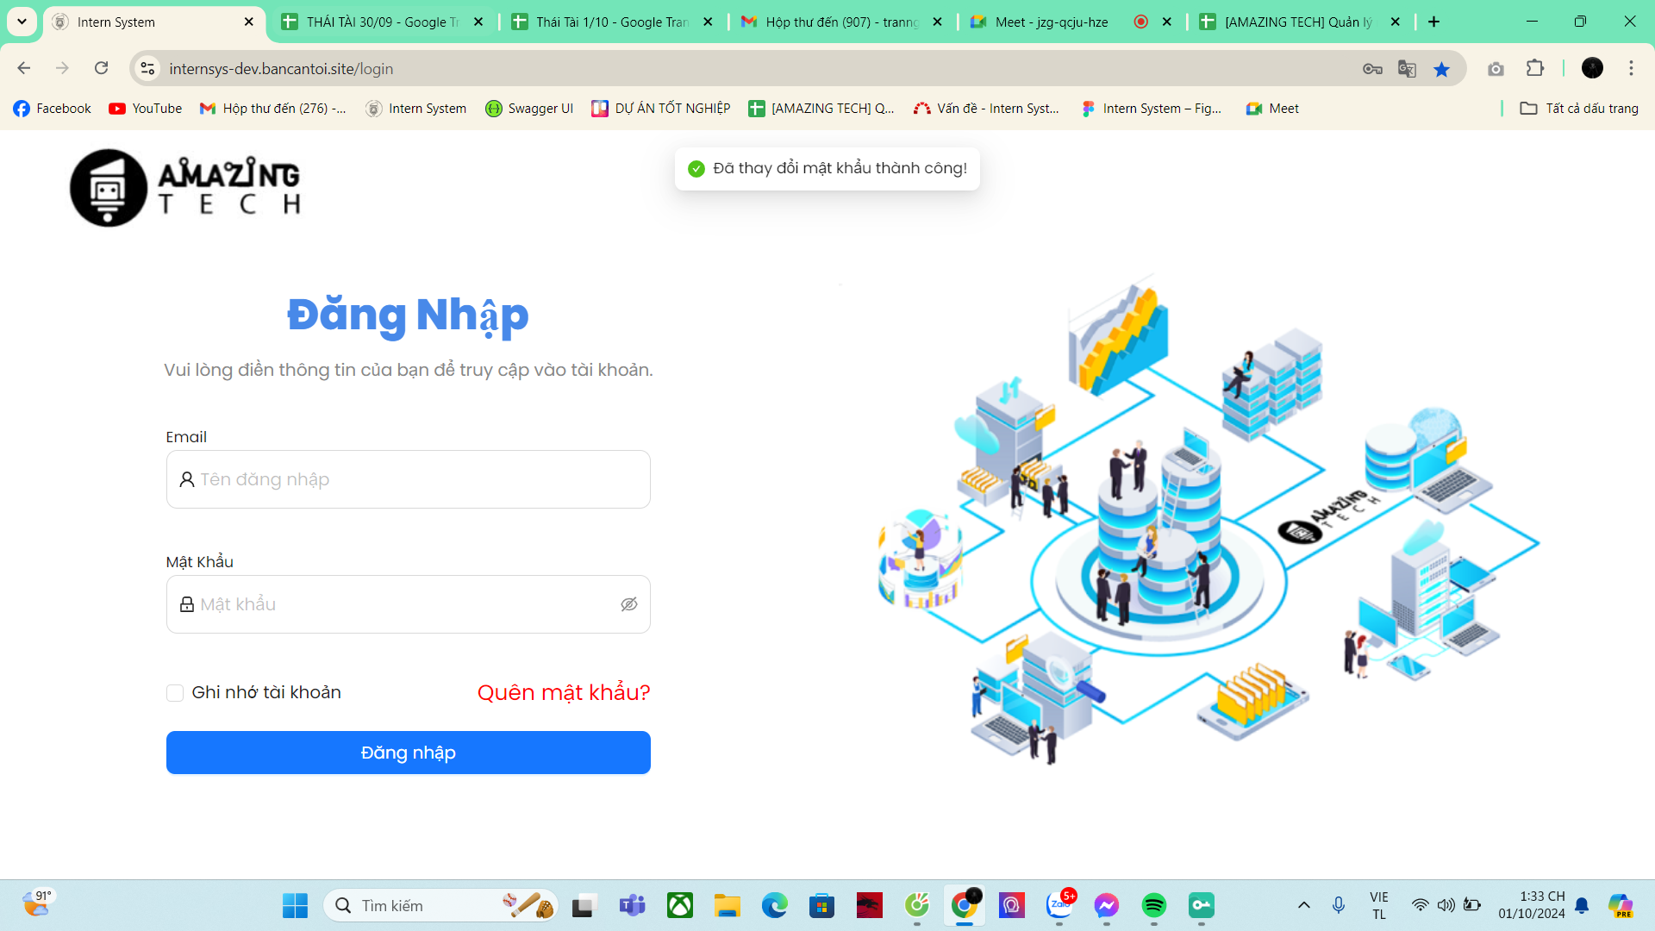
Task: Click the Amazing Tech logo
Action: coord(184,187)
